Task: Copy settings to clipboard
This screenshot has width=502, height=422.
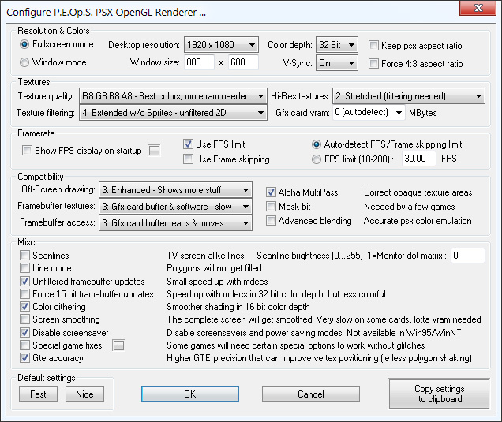Action: point(439,394)
